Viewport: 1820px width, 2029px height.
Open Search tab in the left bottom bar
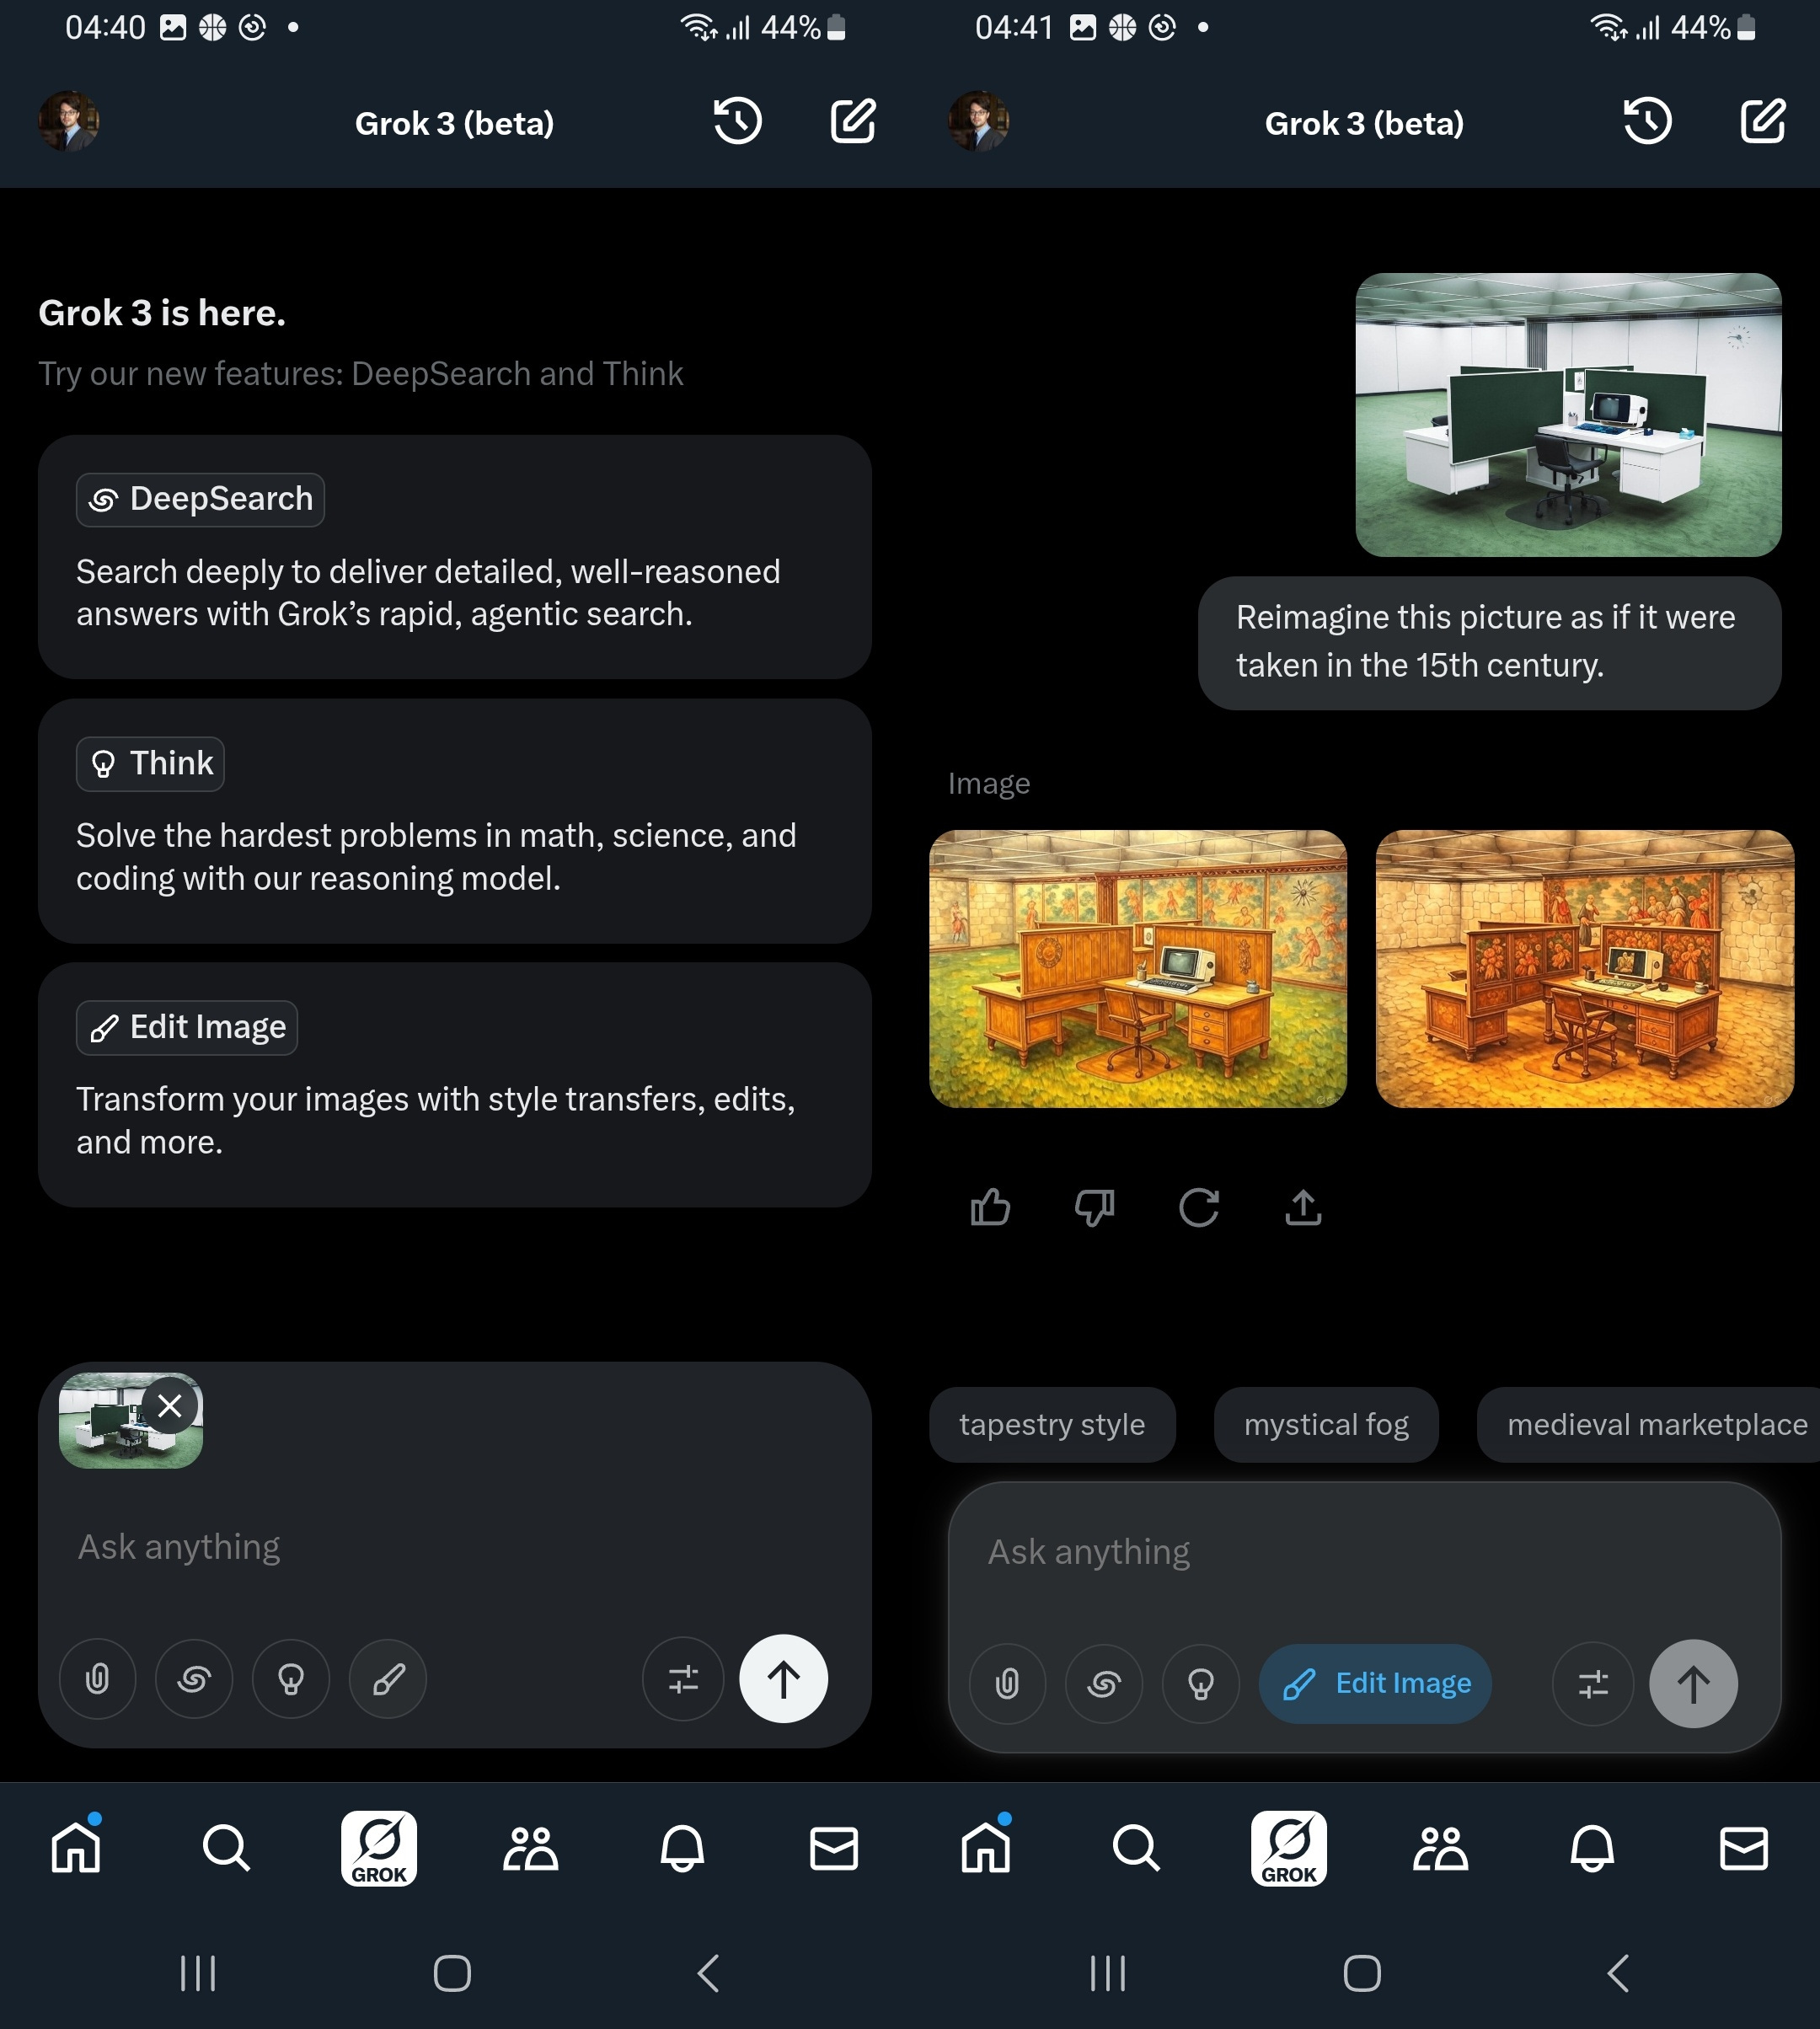226,1847
